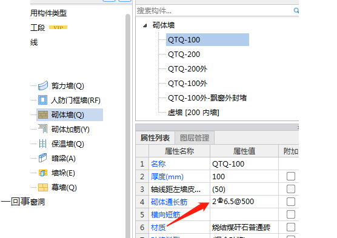Screen dimensions: 337x238
Task: Click the 附加 column header
Action: pyautogui.click(x=289, y=151)
